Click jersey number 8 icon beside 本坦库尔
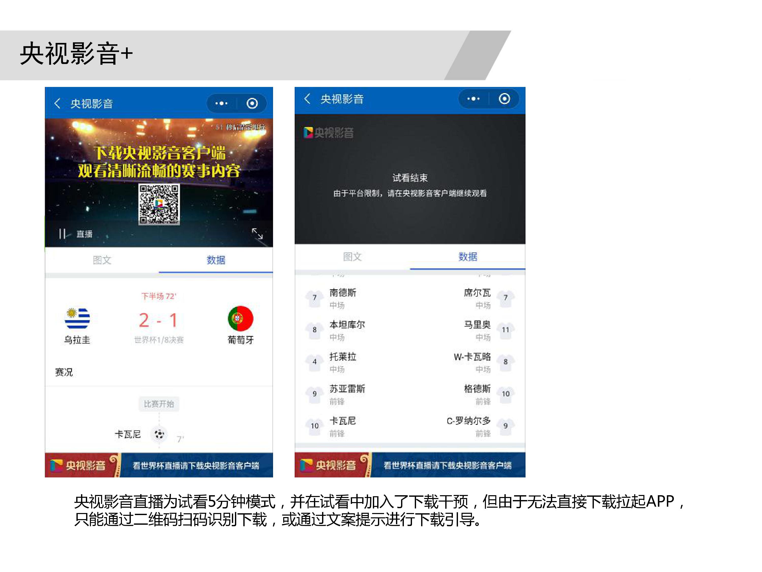Image resolution: width=762 pixels, height=572 pixels. click(314, 330)
